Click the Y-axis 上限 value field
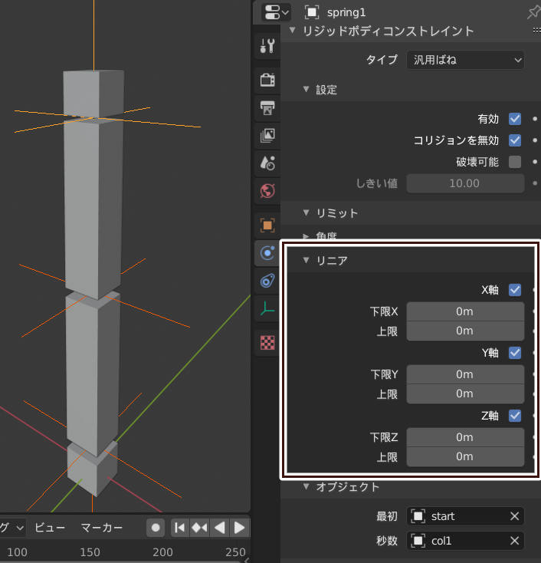The height and width of the screenshot is (563, 541). 465,393
